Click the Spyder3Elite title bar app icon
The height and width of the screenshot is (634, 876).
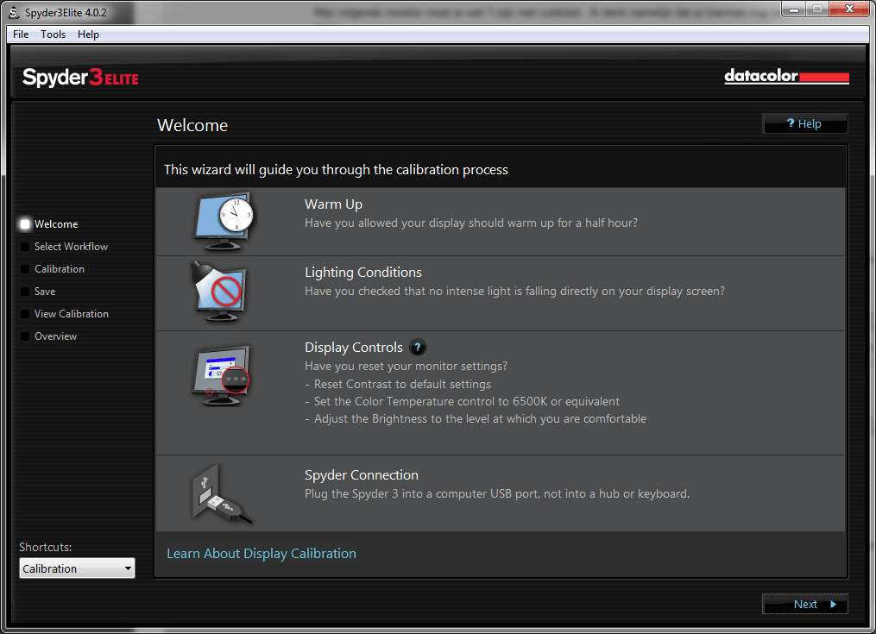14,12
